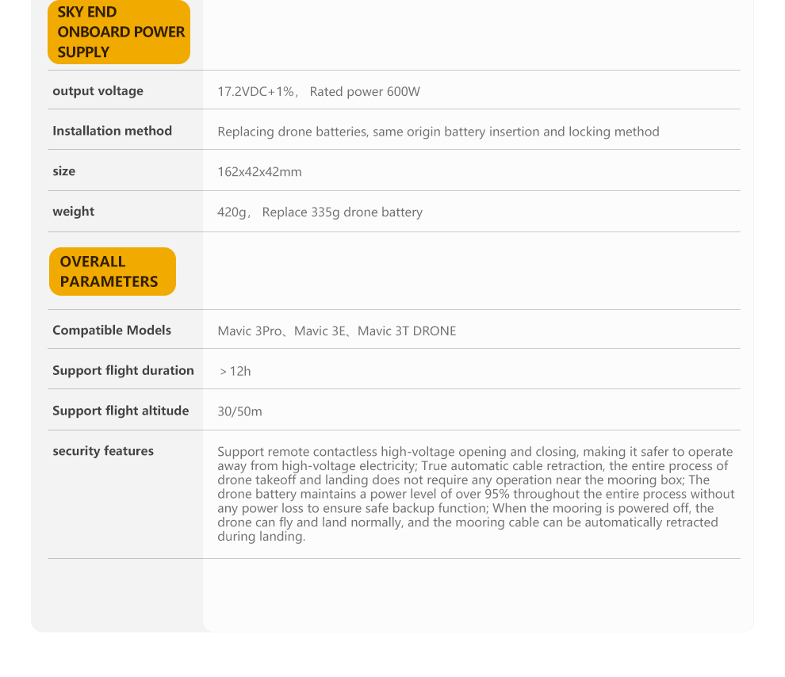Select the 162x42x42mm size value

tap(259, 172)
